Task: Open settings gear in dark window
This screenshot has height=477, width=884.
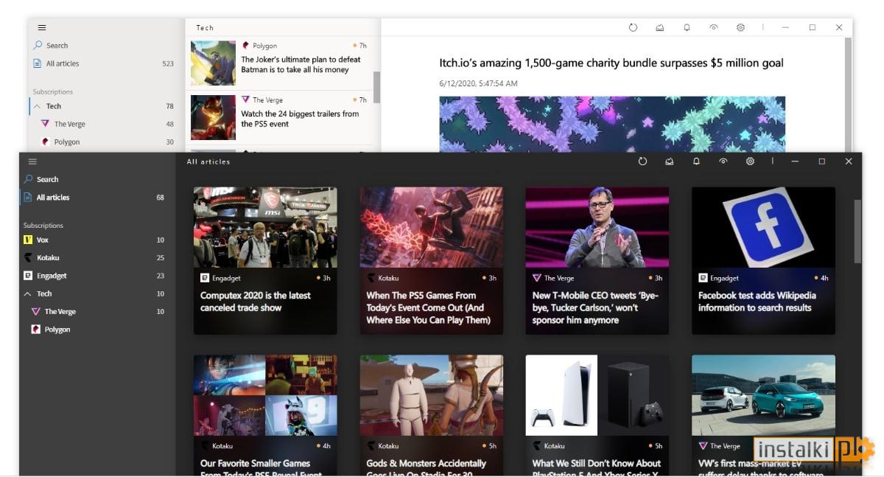Action: coord(750,161)
